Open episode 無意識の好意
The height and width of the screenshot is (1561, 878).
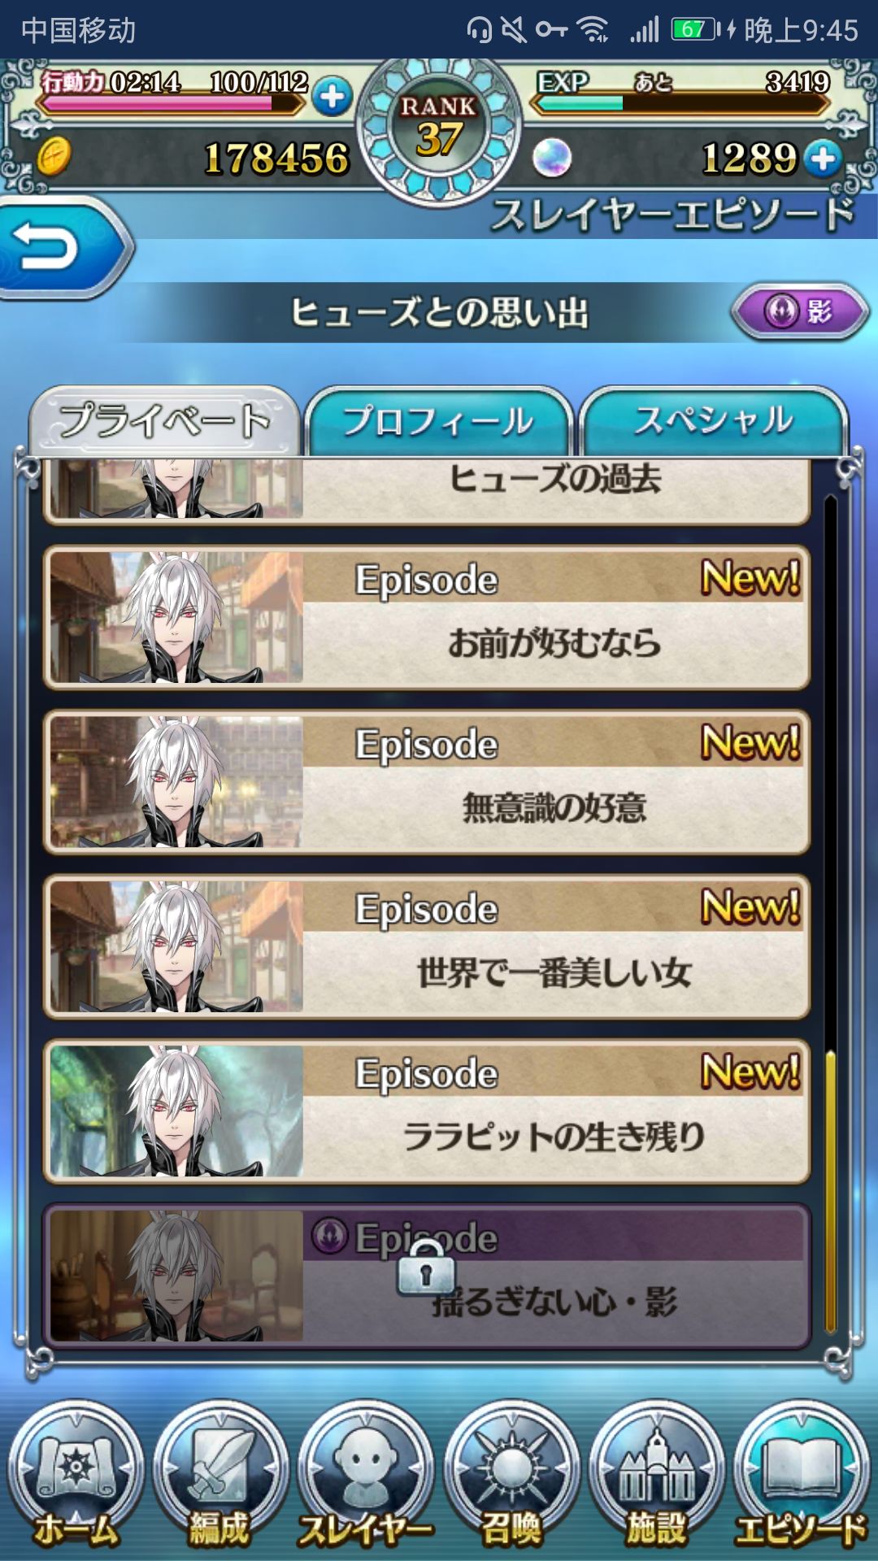coord(427,782)
